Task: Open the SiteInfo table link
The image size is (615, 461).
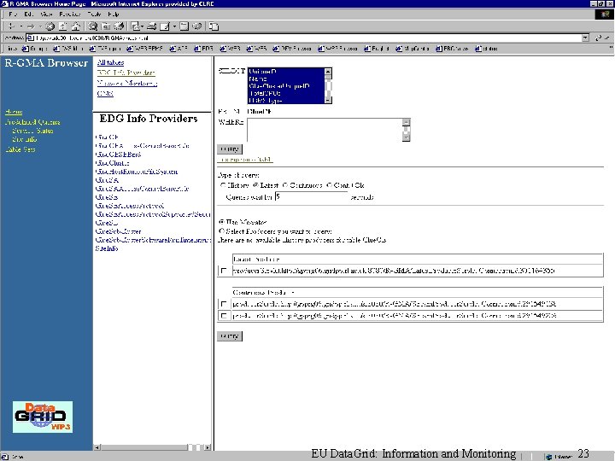Action: pyautogui.click(x=107, y=248)
